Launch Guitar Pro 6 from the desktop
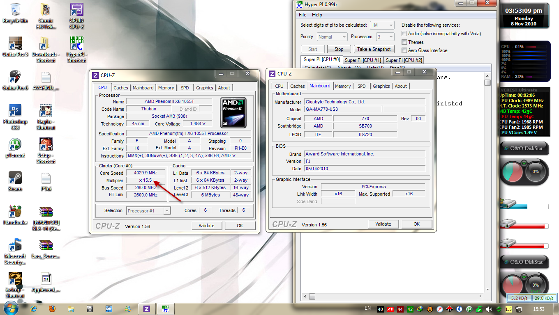 15,80
